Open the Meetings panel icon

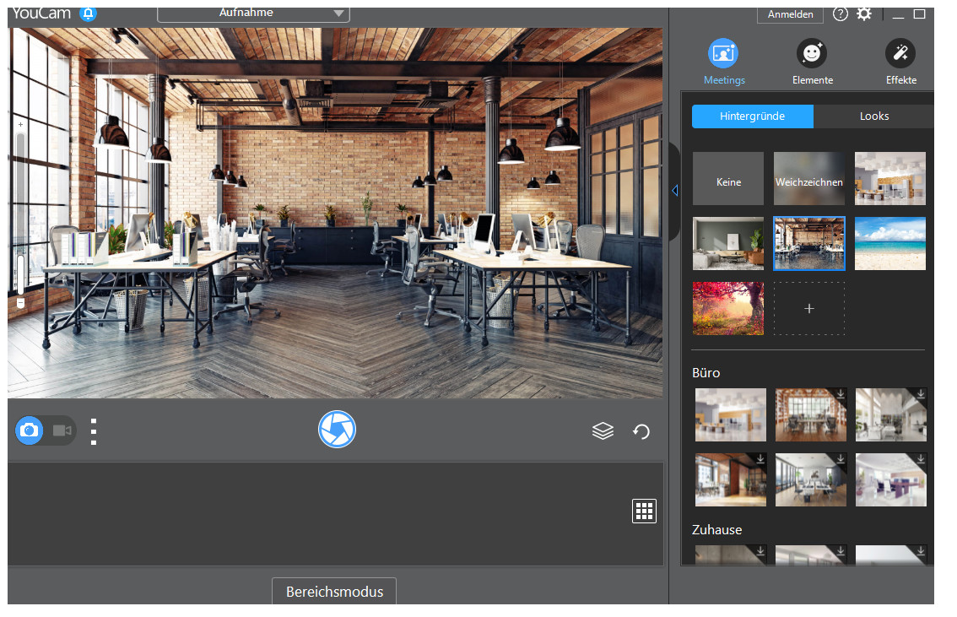723,54
